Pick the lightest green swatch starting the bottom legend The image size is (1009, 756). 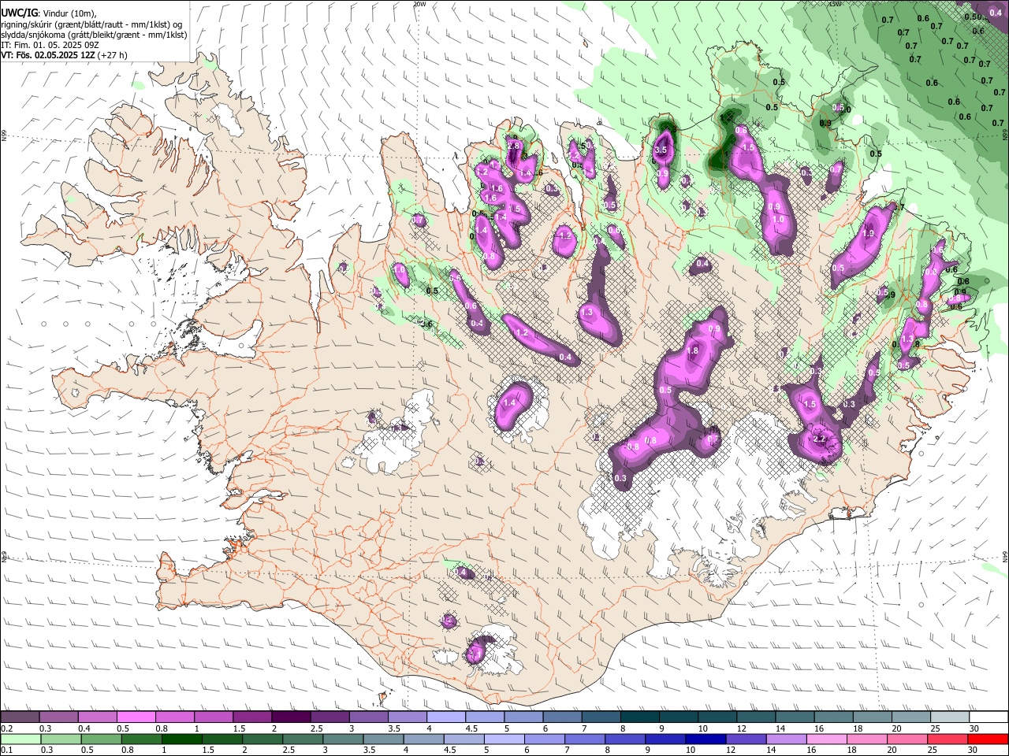(x=20, y=739)
